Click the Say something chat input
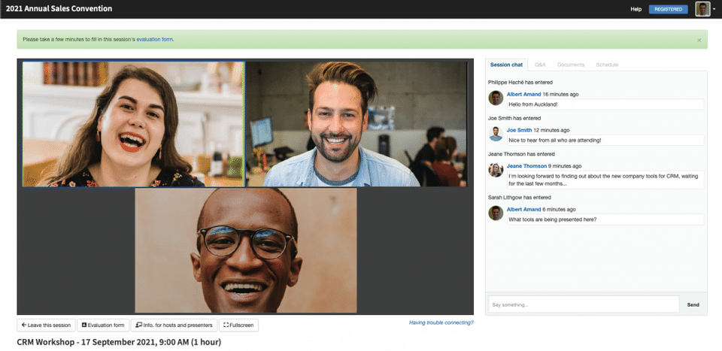The height and width of the screenshot is (351, 722). point(584,304)
